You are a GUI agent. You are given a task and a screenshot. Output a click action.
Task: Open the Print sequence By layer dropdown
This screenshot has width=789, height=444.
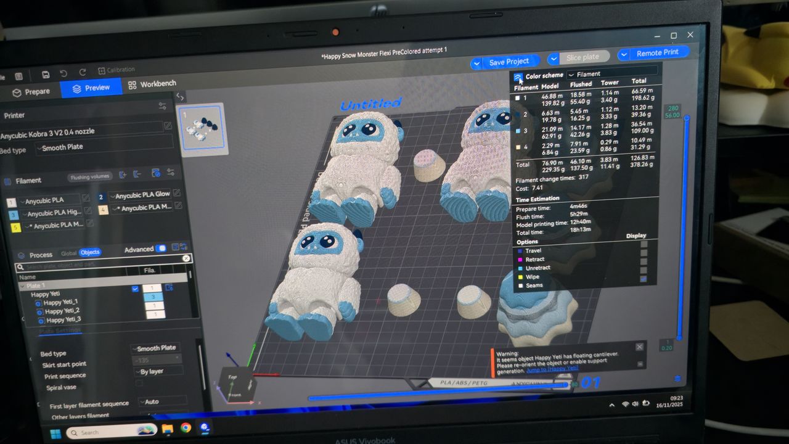coord(158,371)
